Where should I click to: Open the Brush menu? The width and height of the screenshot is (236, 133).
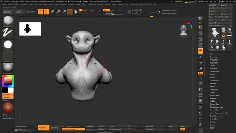pyautogui.click(x=10, y=4)
